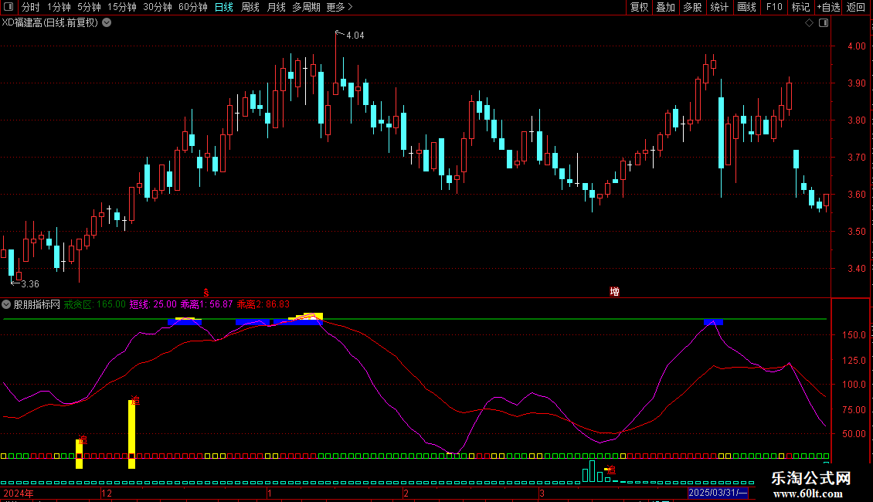This screenshot has height=502, width=873.
Task: Click the XD福建高(日线.前复权) chart title
Action: 50,23
